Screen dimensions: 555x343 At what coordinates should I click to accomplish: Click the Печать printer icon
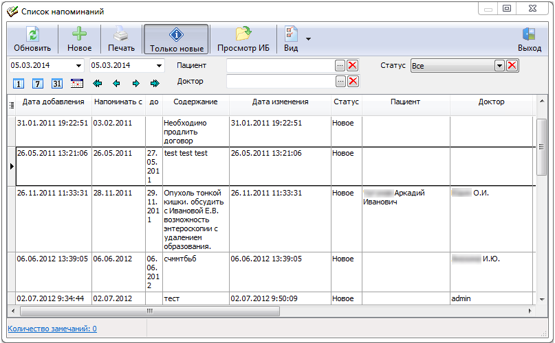[121, 34]
